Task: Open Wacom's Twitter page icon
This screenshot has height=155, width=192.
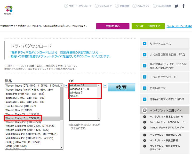Action: 176,6
